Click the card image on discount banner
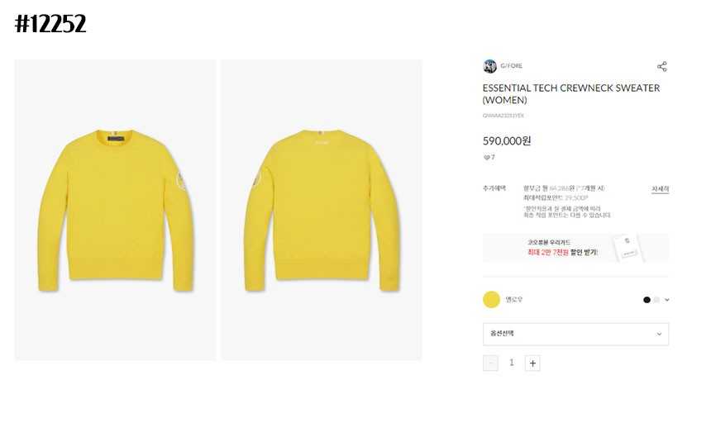 [628, 247]
